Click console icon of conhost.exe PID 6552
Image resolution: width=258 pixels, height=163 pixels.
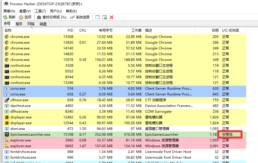7,72
